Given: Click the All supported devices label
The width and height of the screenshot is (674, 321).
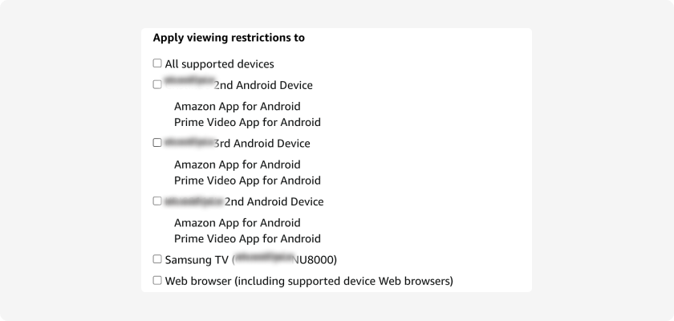Looking at the screenshot, I should (220, 64).
